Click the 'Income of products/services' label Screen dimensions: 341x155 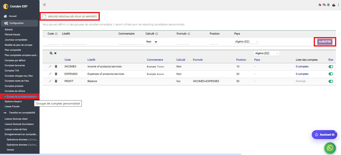105,66
